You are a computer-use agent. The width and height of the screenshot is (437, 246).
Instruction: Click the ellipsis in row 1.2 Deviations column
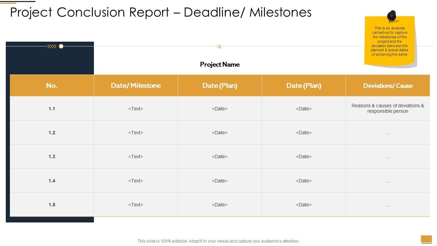(387, 133)
